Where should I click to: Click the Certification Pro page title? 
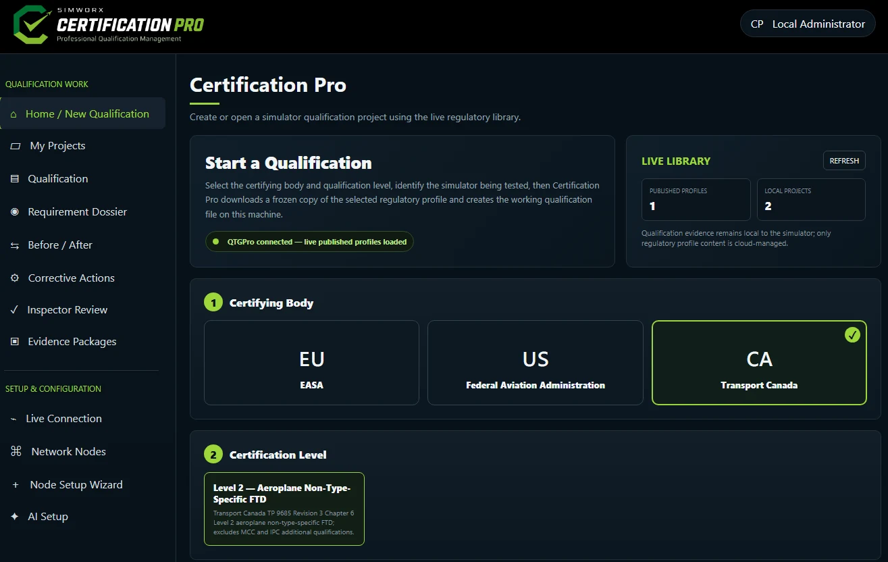coord(268,85)
